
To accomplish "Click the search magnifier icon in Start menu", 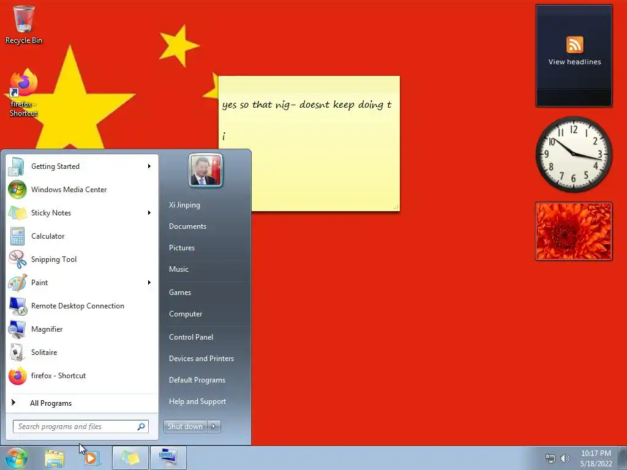I will [141, 427].
